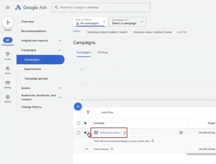
Task: Switch to the Settings tab
Action: click(x=102, y=52)
